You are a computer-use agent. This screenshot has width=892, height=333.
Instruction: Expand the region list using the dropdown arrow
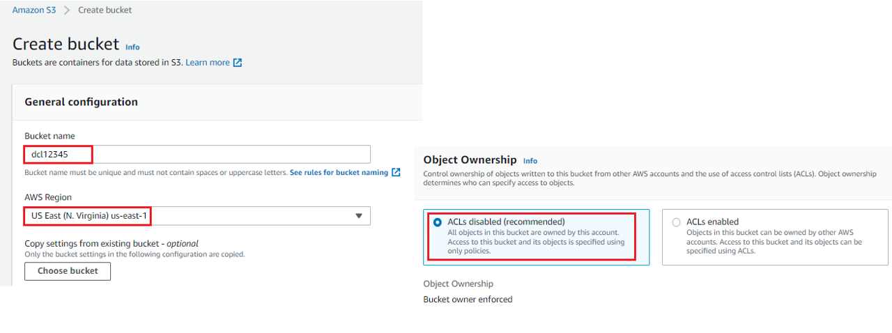[x=359, y=216]
